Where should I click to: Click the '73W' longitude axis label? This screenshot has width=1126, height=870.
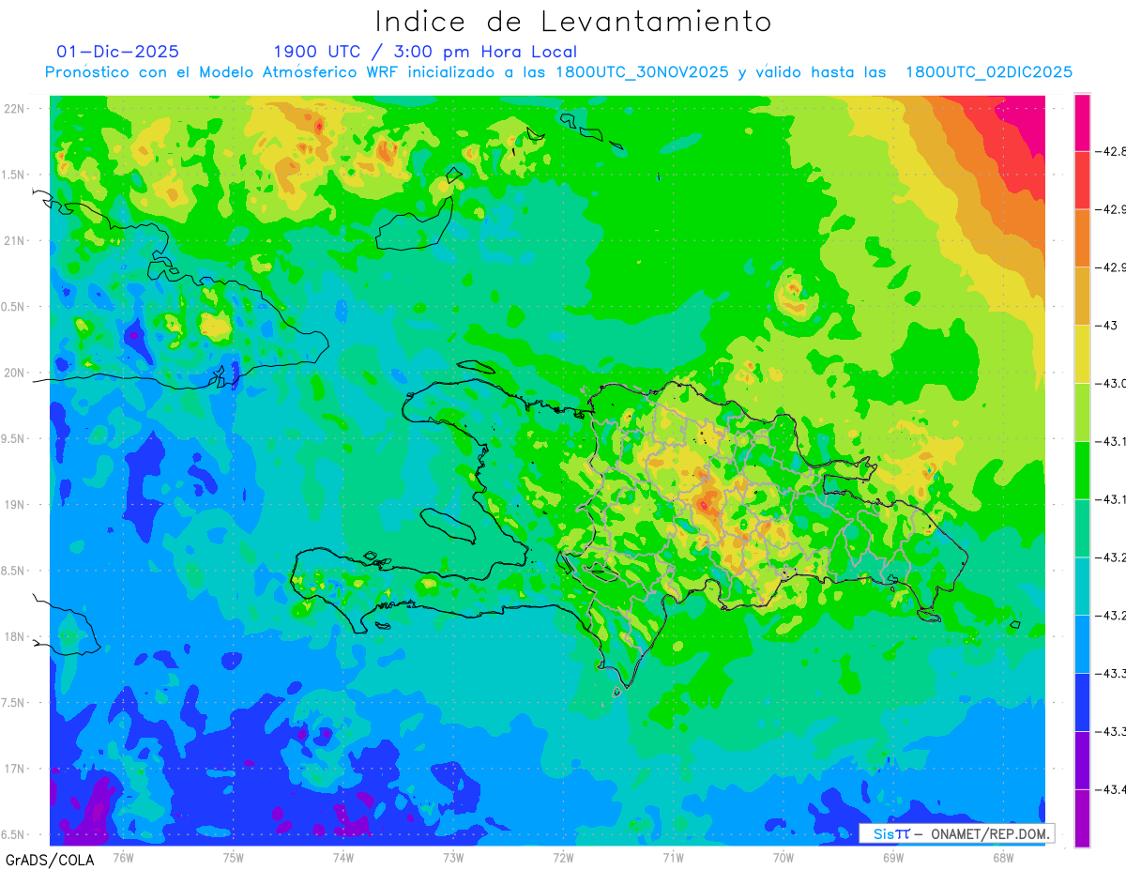(x=453, y=856)
